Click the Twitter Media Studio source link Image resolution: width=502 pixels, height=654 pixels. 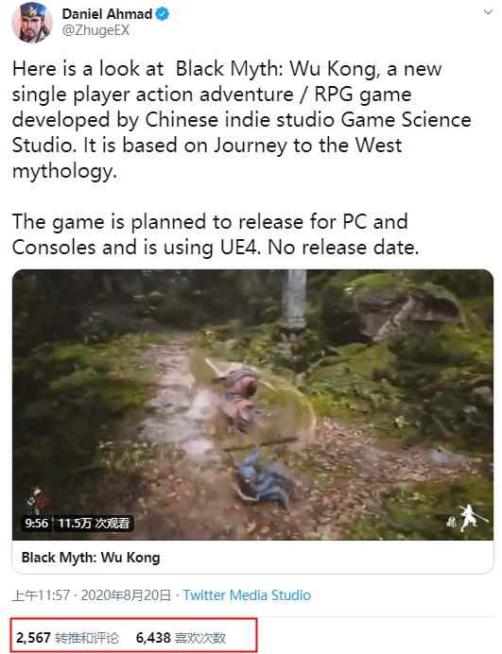(x=247, y=594)
